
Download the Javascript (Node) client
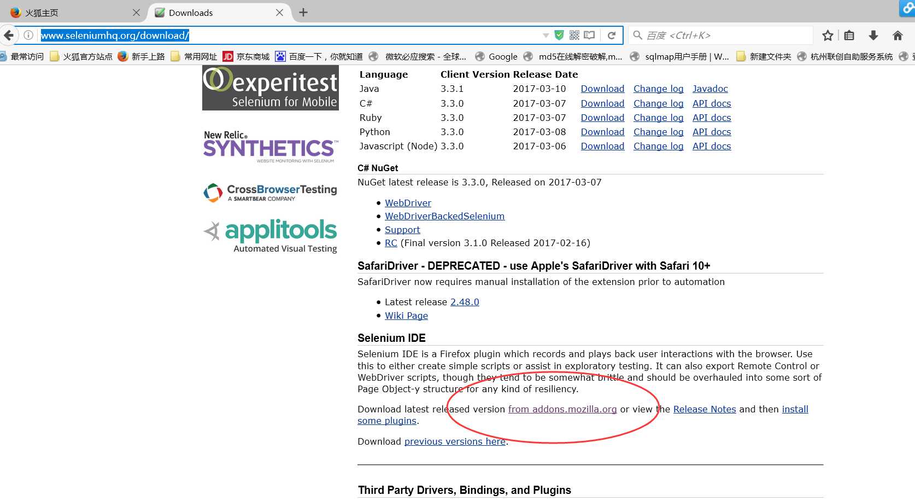pyautogui.click(x=602, y=146)
